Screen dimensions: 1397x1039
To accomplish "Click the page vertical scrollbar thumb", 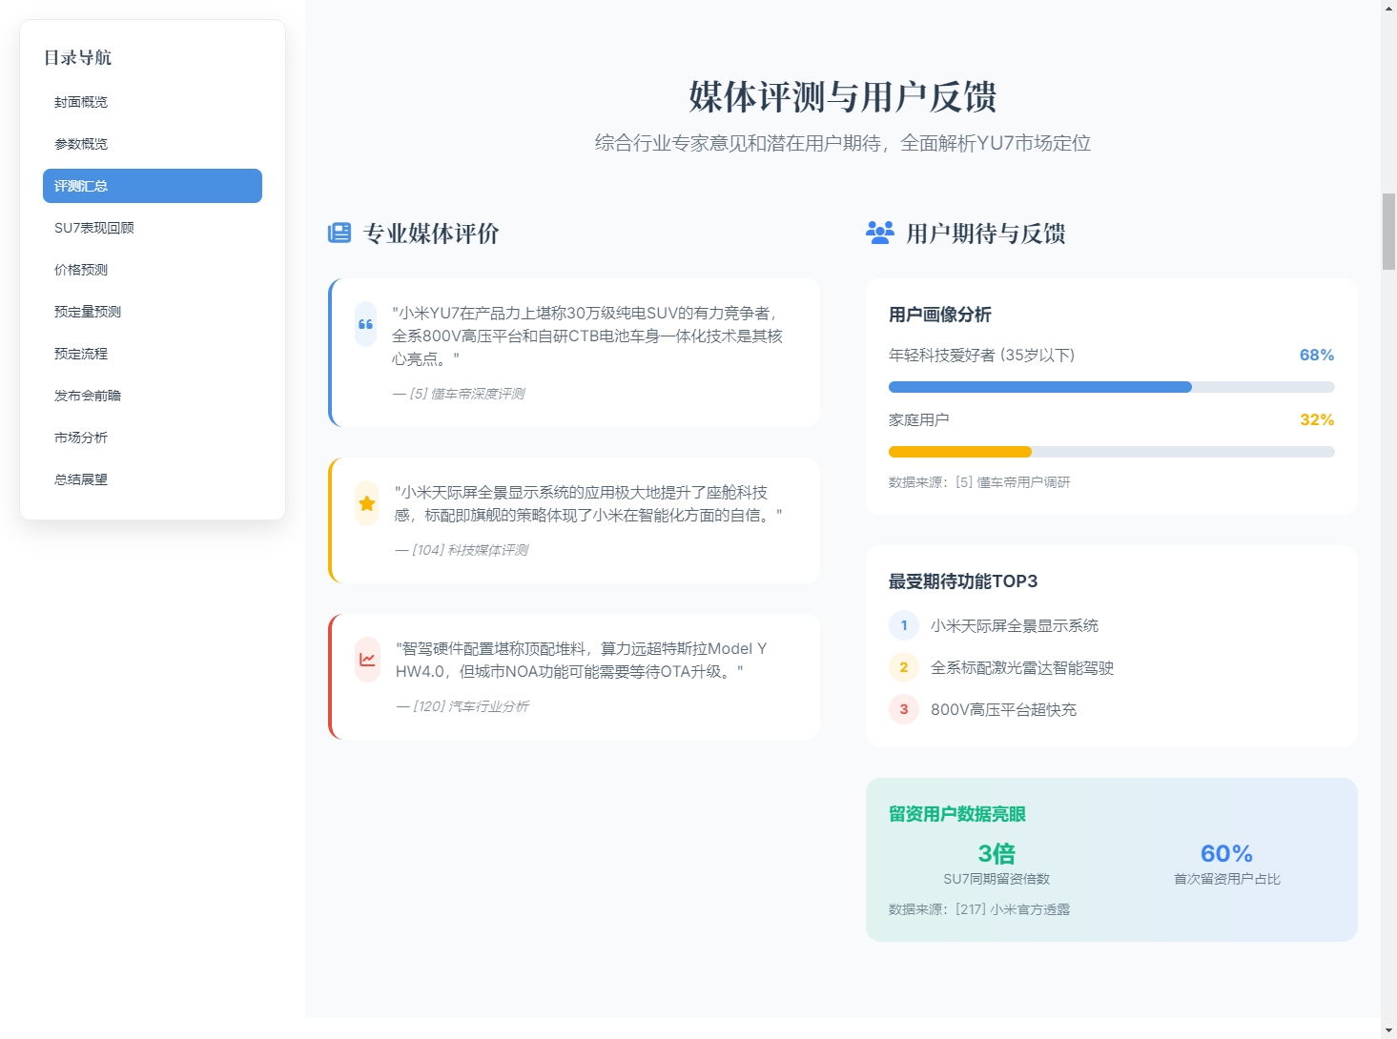I will point(1388,231).
